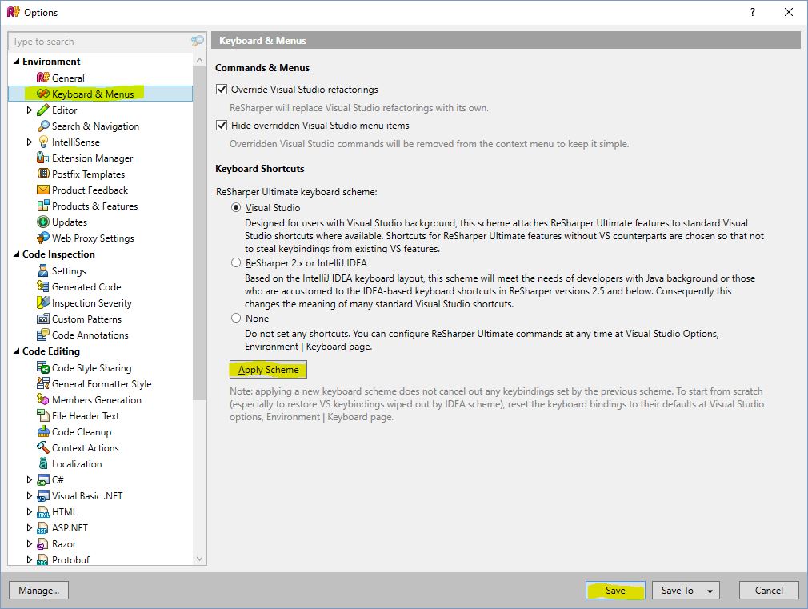This screenshot has width=808, height=609.
Task: Open the Web Proxy Settings page
Action: 93,238
